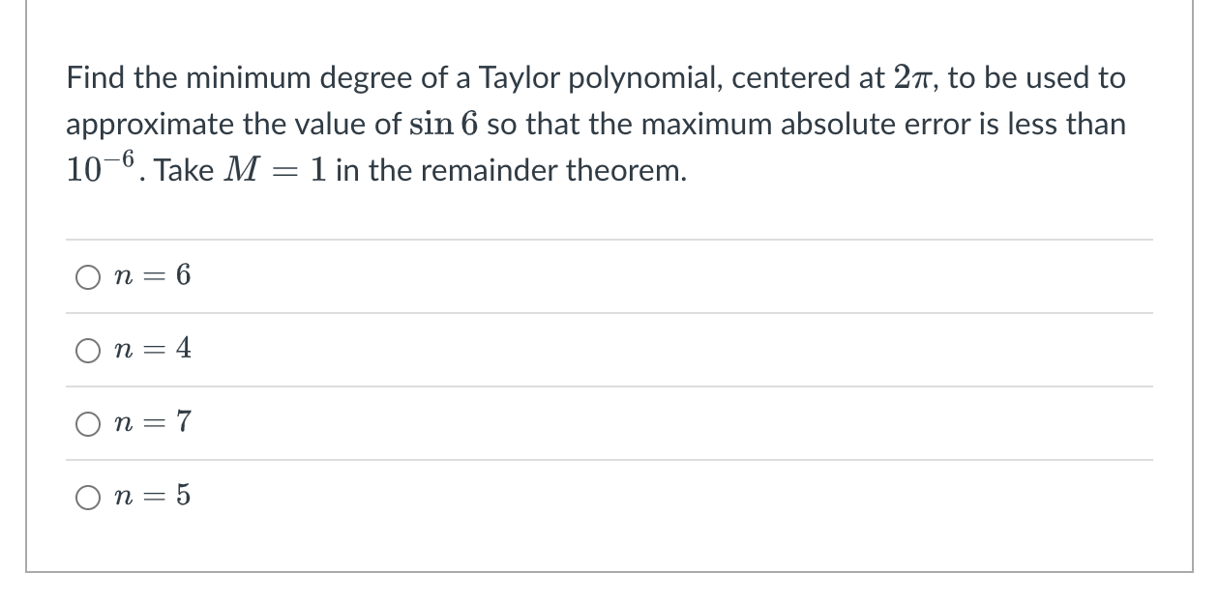Select the radio button for n = 5
The height and width of the screenshot is (601, 1219).
click(x=88, y=496)
